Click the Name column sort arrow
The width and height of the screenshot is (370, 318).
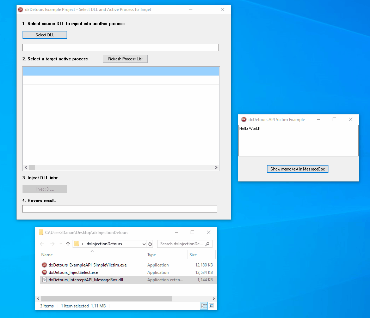point(92,251)
